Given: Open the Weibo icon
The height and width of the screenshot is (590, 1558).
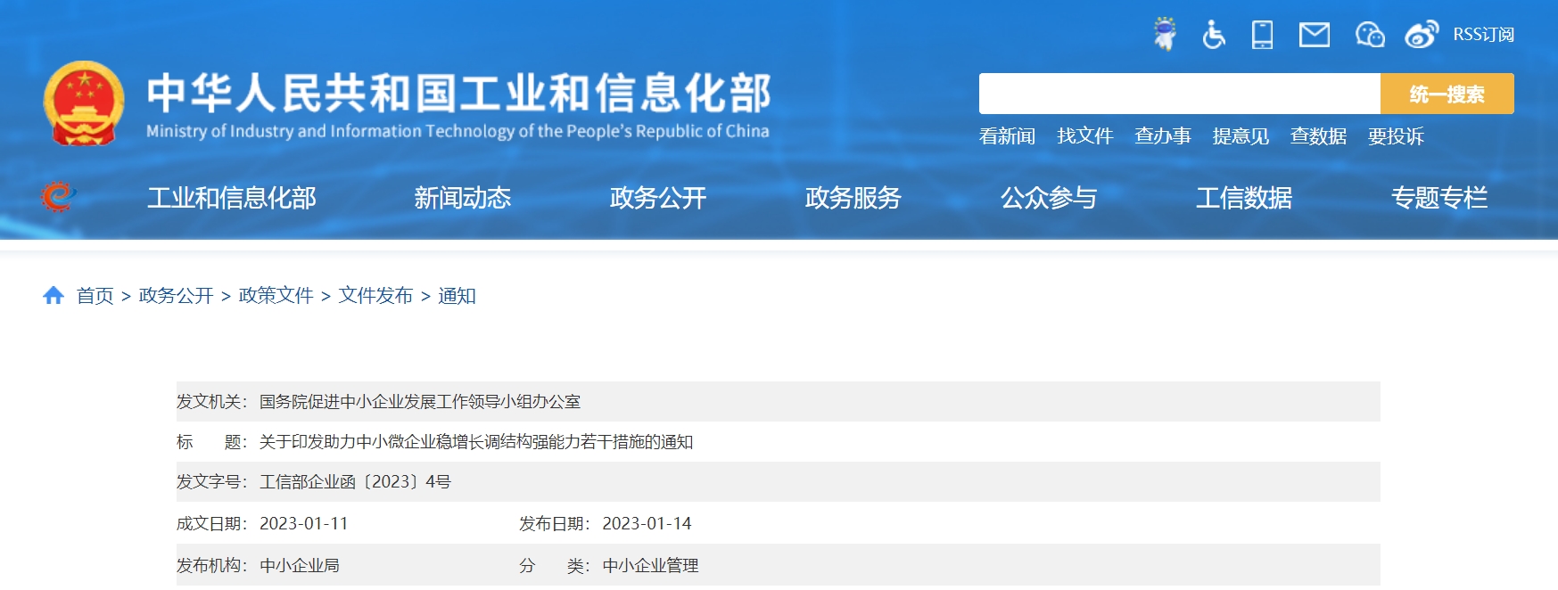Looking at the screenshot, I should [1422, 34].
